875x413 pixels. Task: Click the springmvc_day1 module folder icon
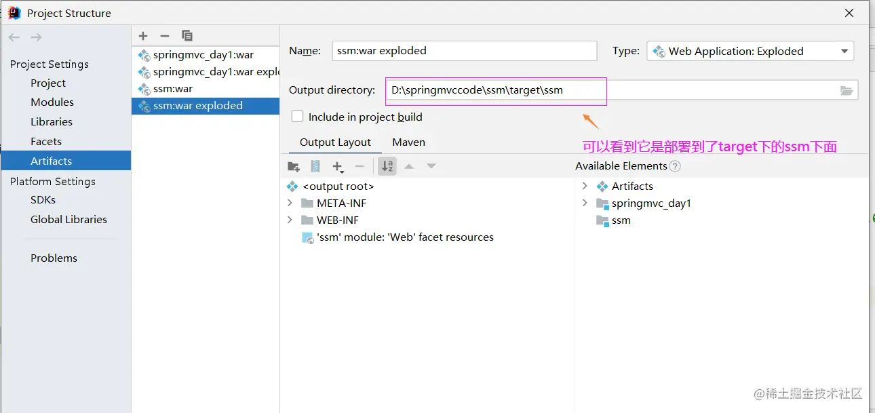pos(602,203)
